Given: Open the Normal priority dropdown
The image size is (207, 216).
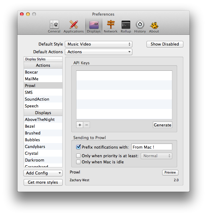Looking at the screenshot, I should [156, 156].
